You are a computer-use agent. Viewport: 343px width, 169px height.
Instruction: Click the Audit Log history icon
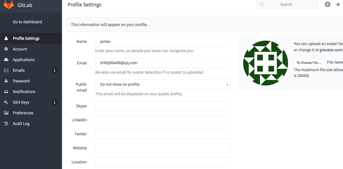point(6,124)
